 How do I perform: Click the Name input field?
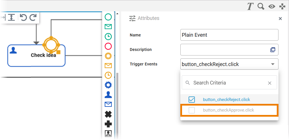point(229,35)
